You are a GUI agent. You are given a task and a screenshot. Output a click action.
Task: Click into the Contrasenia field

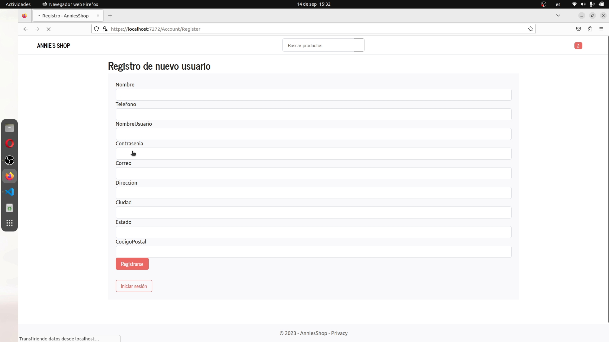tap(313, 154)
